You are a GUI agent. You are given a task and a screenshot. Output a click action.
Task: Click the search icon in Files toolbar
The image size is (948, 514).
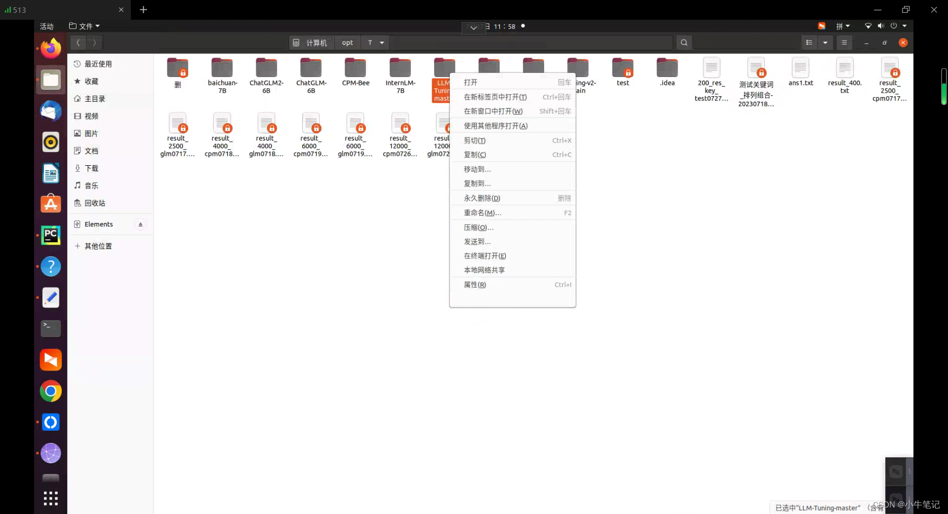point(684,42)
